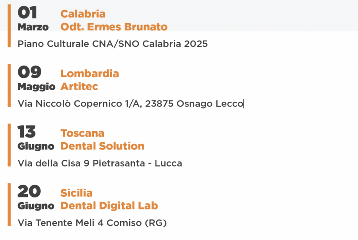
Task: Click the date number 09
Action: [29, 72]
